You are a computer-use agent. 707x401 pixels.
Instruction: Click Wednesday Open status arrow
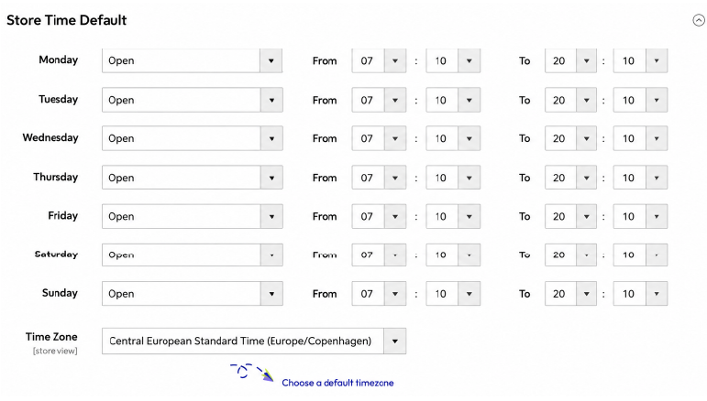click(271, 138)
